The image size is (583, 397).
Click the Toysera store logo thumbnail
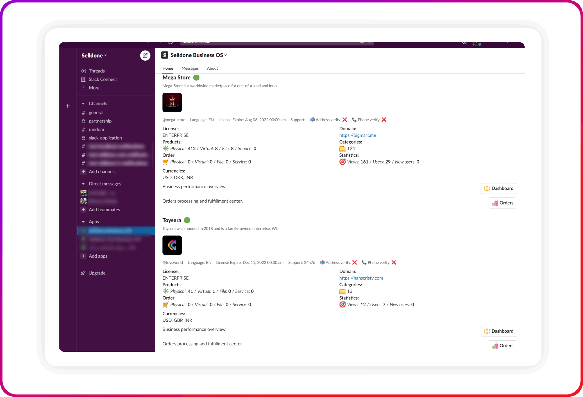click(172, 245)
